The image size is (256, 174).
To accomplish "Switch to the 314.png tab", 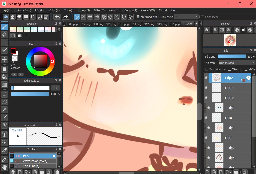I will coord(175,24).
